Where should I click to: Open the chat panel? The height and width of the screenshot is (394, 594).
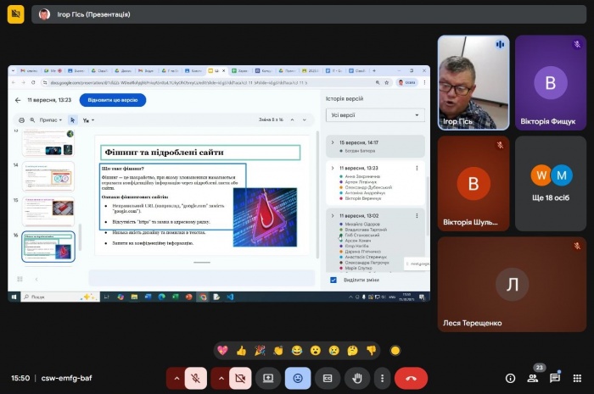(555, 378)
